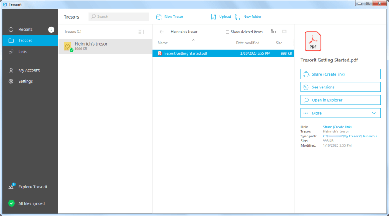Viewport: 389px width, 216px height.
Task: Click the Tresors (1) header text
Action: tap(73, 32)
